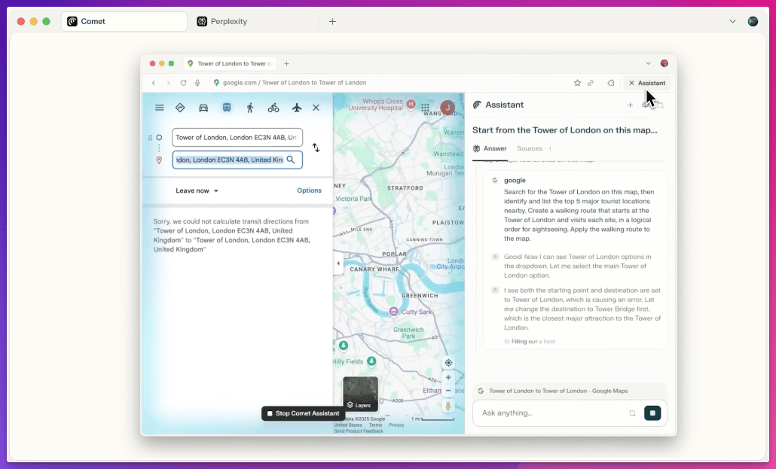Open route Options link

(309, 190)
